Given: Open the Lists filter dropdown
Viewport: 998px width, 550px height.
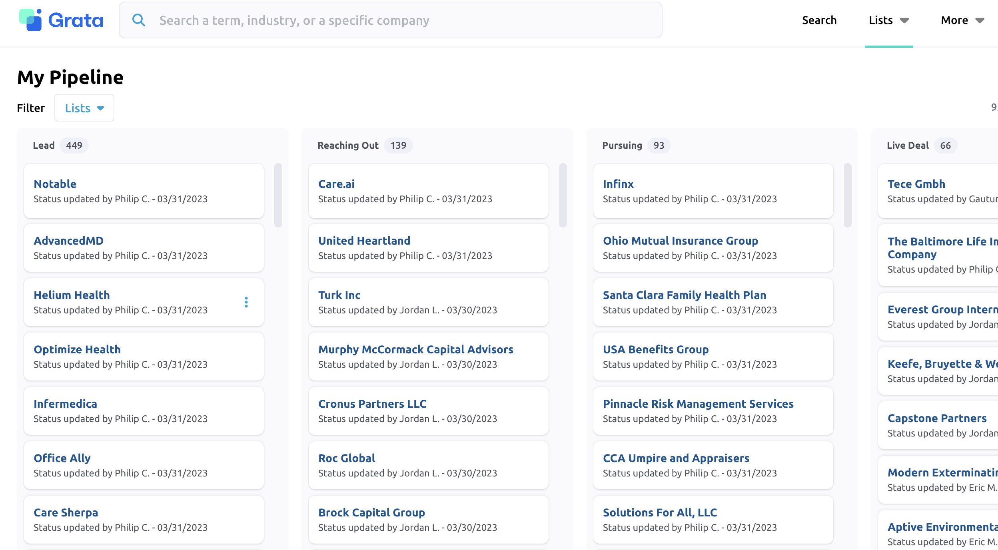Looking at the screenshot, I should pyautogui.click(x=84, y=108).
